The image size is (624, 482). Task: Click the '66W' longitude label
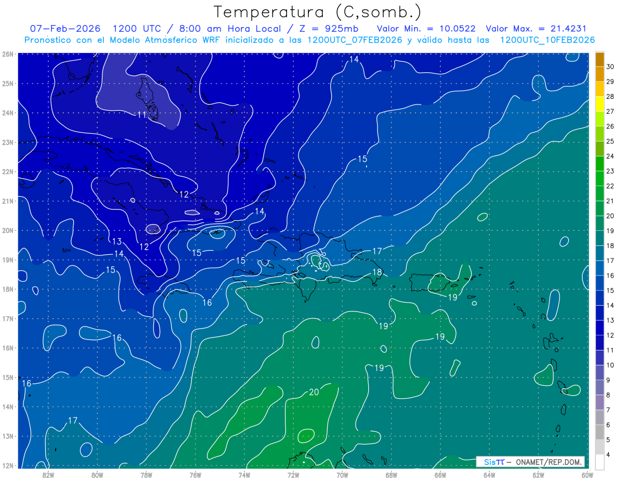440,474
